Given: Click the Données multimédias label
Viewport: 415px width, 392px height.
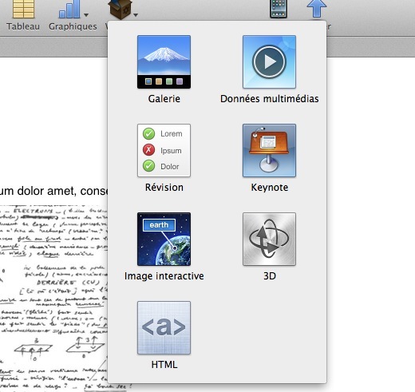Looking at the screenshot, I should (270, 99).
